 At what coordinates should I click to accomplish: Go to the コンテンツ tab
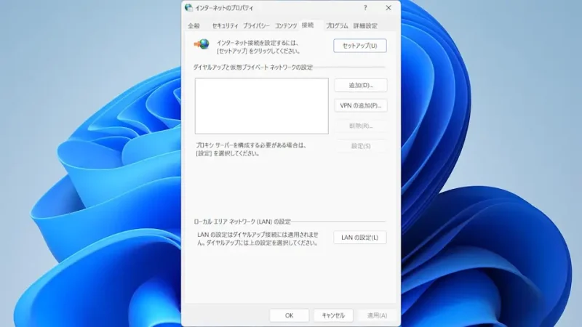click(x=286, y=25)
